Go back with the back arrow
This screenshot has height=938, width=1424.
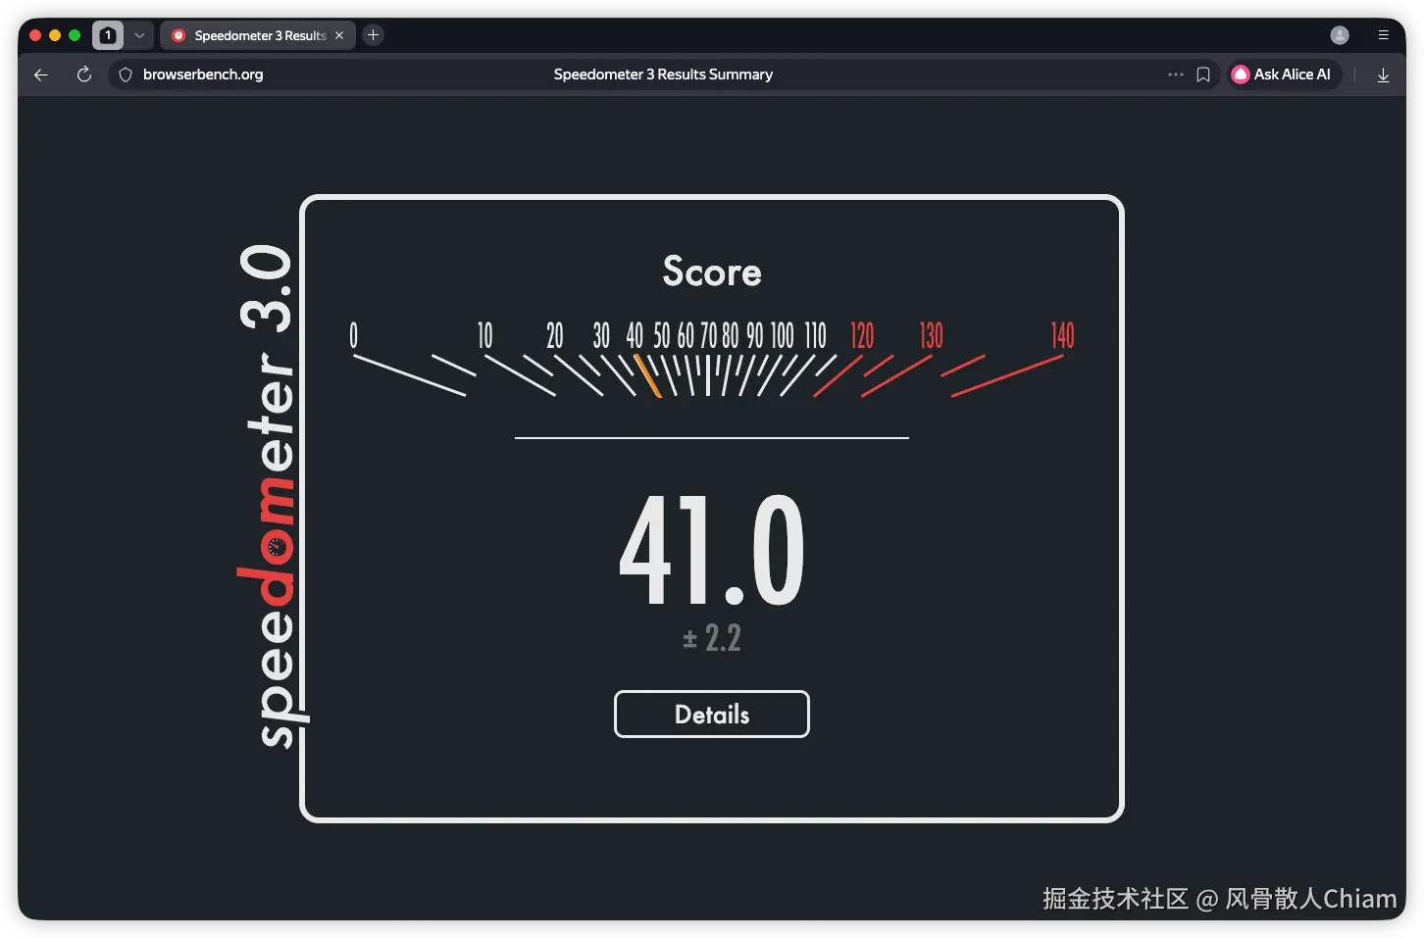coord(41,74)
